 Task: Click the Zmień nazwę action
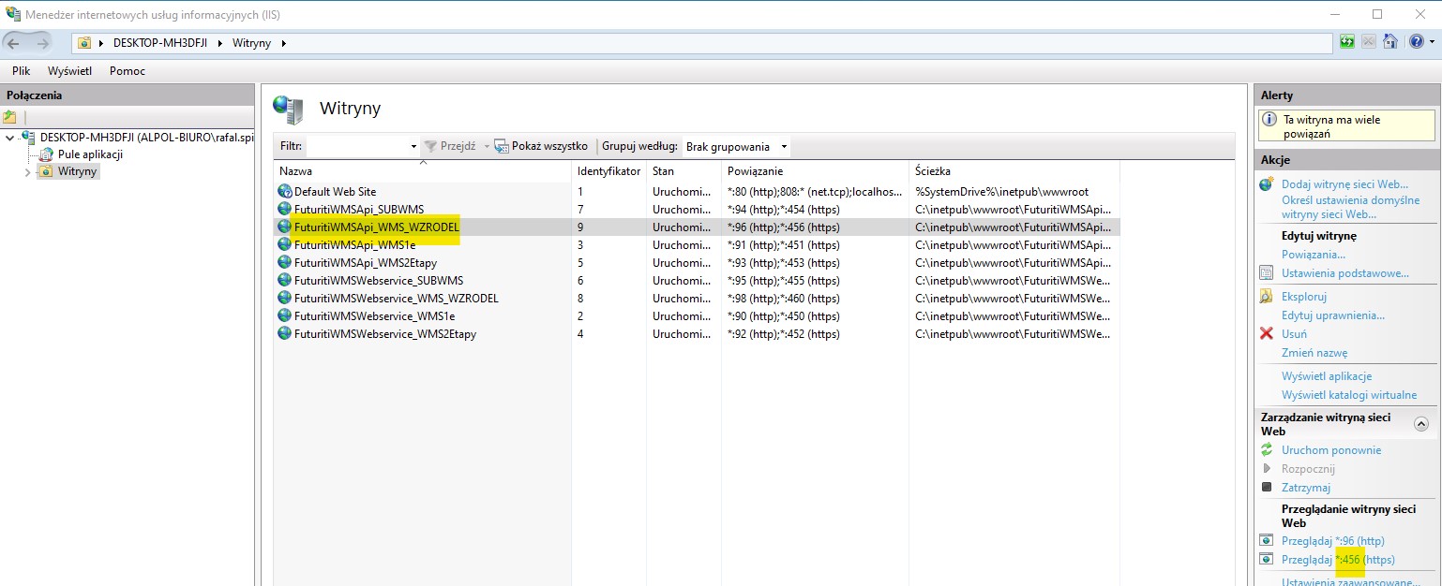click(1314, 353)
